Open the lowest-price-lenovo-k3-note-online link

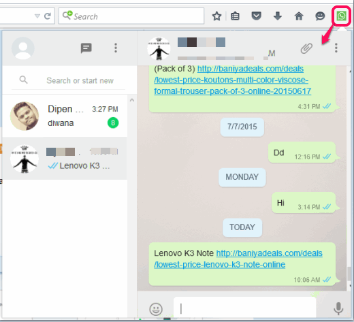tap(238, 259)
